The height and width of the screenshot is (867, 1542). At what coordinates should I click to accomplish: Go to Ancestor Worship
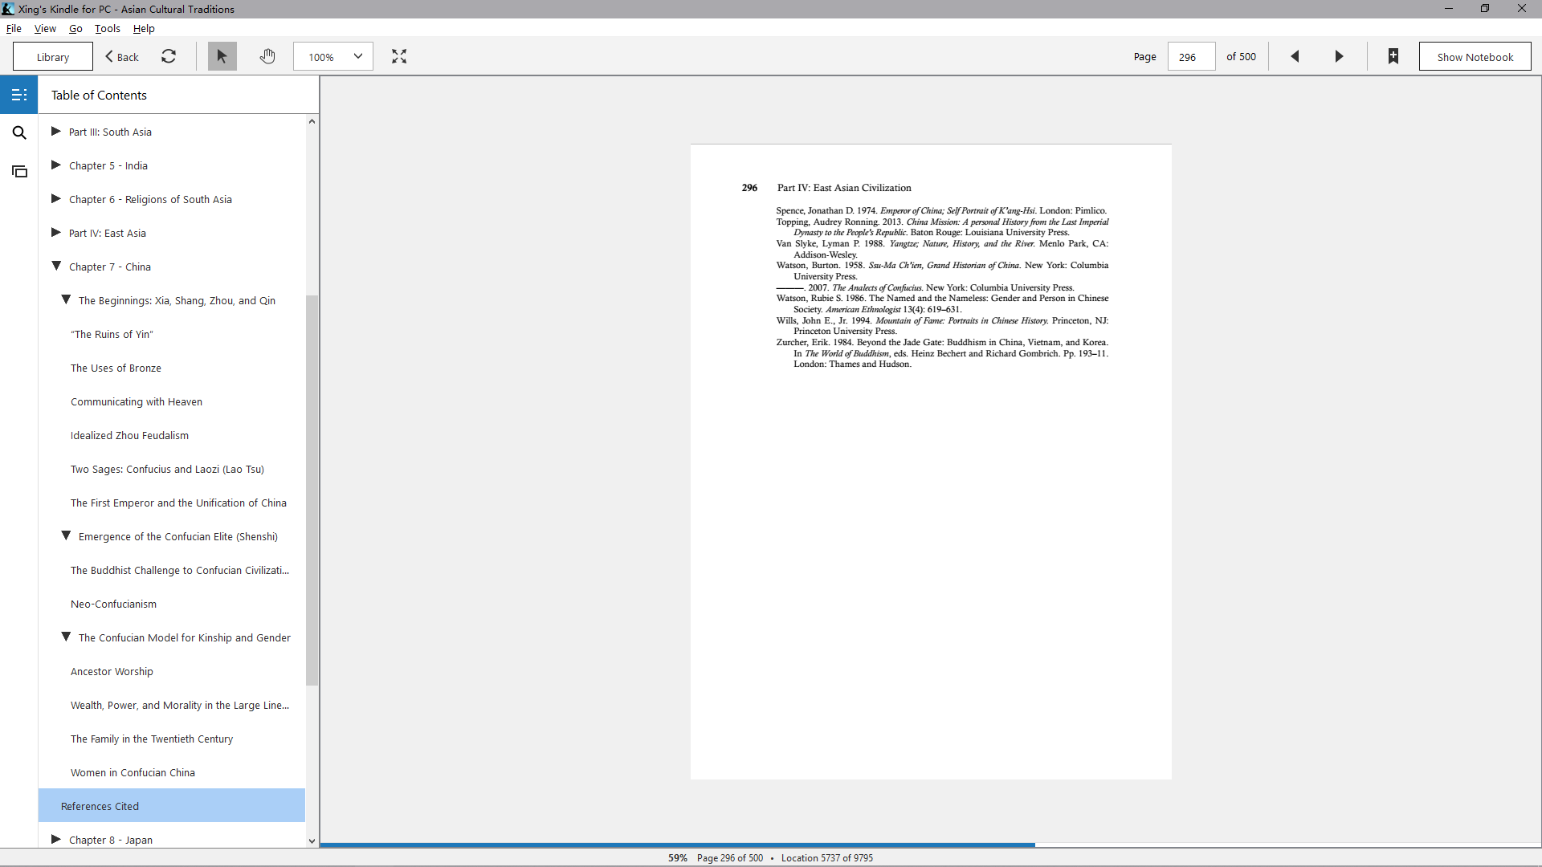pos(112,671)
